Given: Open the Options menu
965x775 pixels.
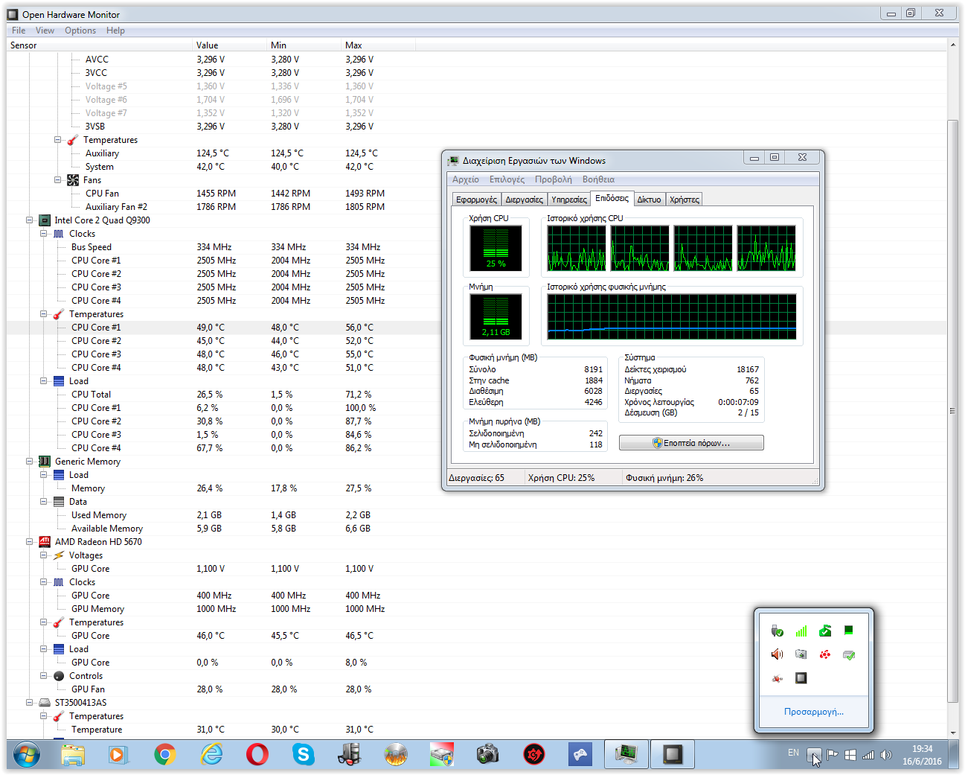Looking at the screenshot, I should click(x=80, y=31).
